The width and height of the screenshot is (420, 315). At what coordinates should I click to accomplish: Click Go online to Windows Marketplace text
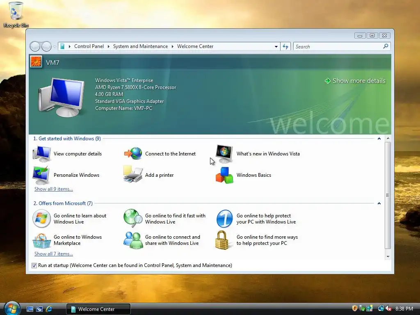(x=78, y=240)
